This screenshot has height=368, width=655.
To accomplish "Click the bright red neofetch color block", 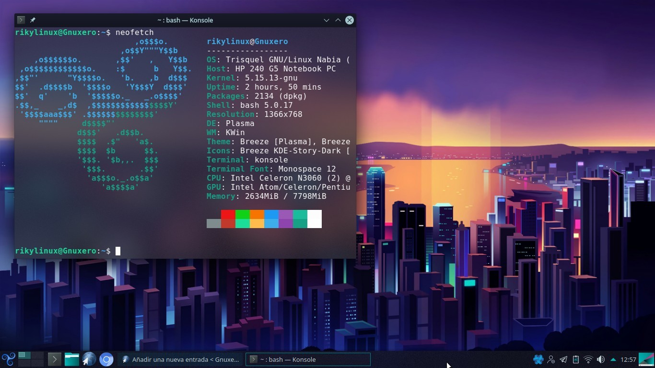I will [228, 214].
